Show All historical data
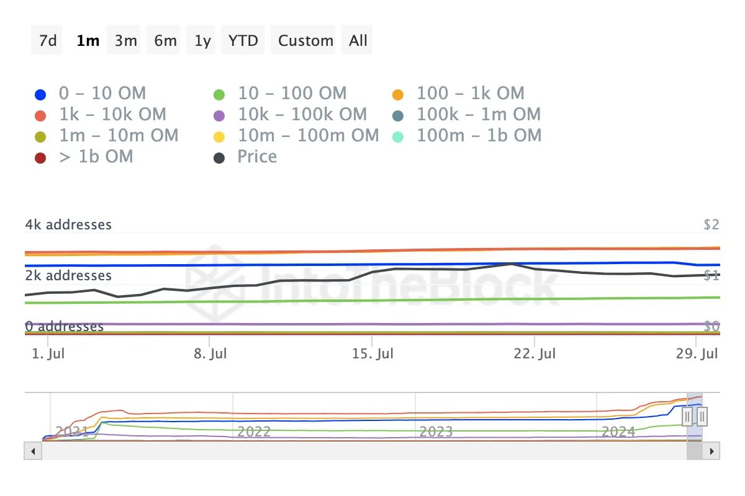This screenshot has height=496, width=745. pyautogui.click(x=358, y=41)
